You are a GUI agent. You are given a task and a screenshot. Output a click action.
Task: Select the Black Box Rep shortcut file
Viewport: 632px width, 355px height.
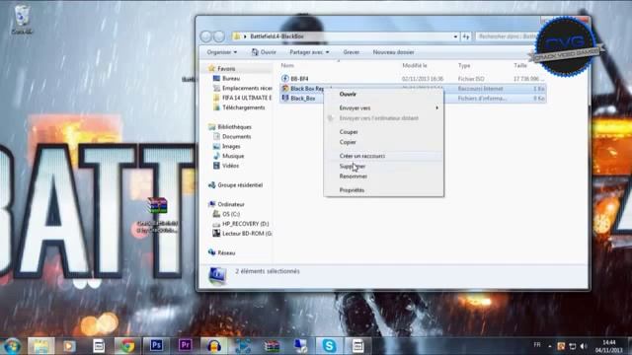[307, 89]
